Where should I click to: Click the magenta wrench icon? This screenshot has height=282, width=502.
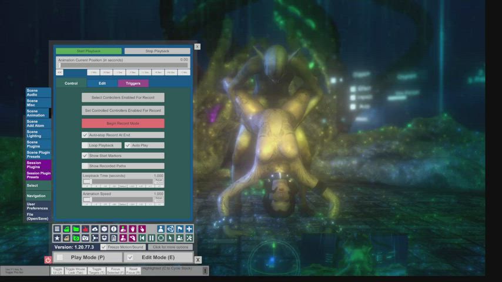(132, 238)
